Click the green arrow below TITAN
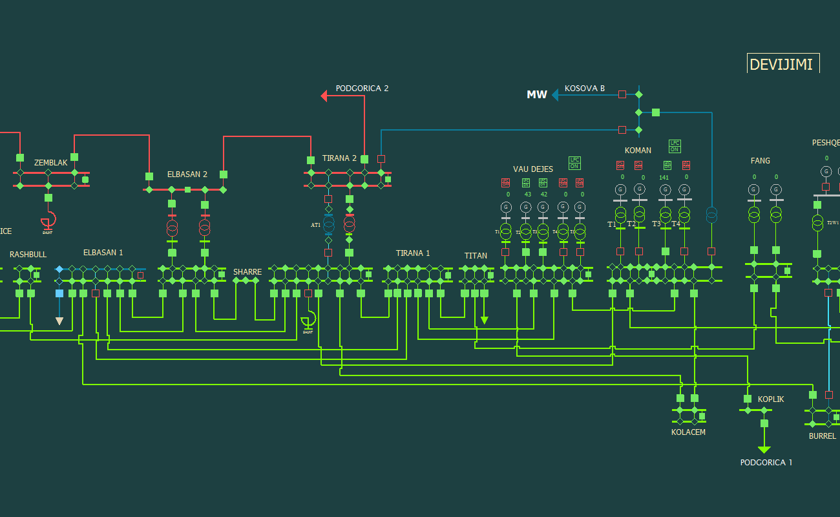Screen dimensions: 840x517 (484, 319)
